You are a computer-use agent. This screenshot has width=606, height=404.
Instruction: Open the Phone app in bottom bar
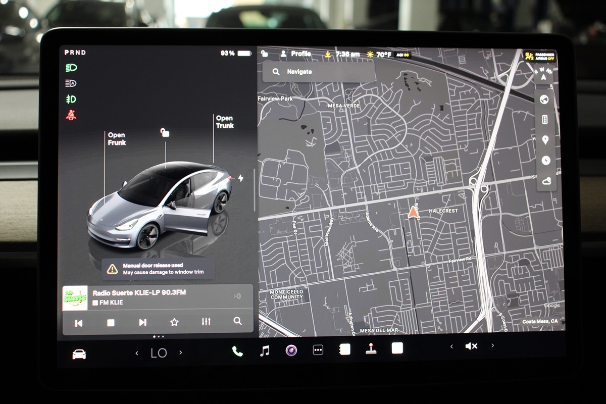click(237, 350)
